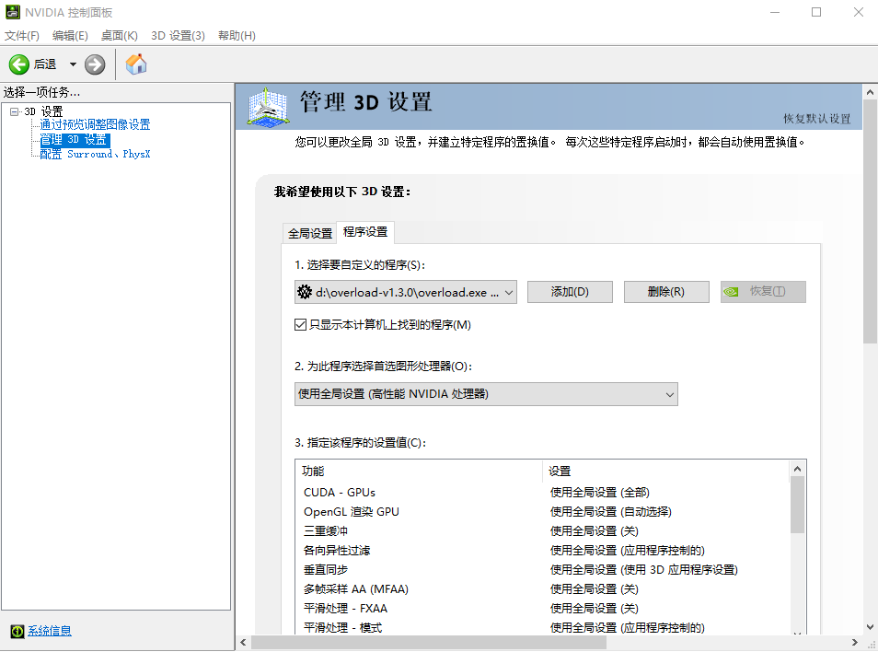The image size is (878, 652).
Task: Click the 功能 column header
Action: [x=419, y=472]
